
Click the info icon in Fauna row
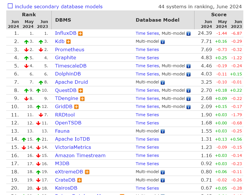click(163, 131)
